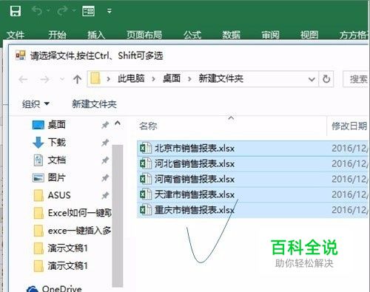Open the Excel如何一键取 folder
The height and width of the screenshot is (292, 370).
tap(79, 213)
